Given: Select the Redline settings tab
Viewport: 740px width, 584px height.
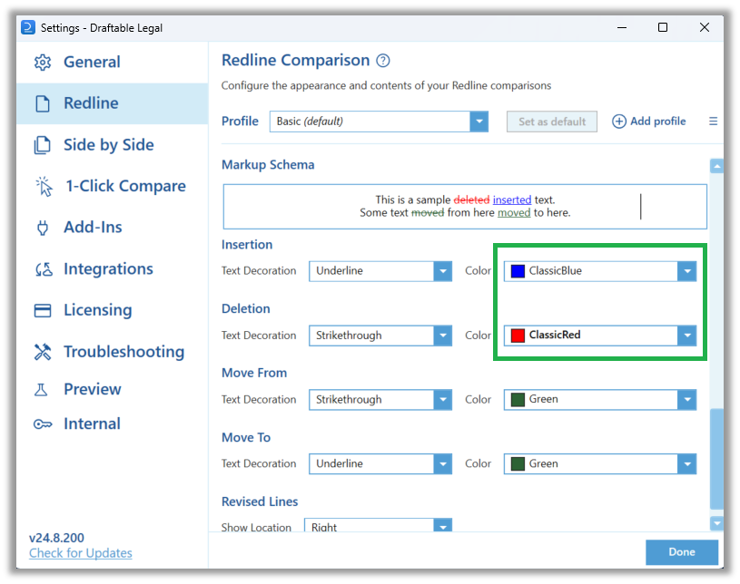Looking at the screenshot, I should tap(113, 103).
